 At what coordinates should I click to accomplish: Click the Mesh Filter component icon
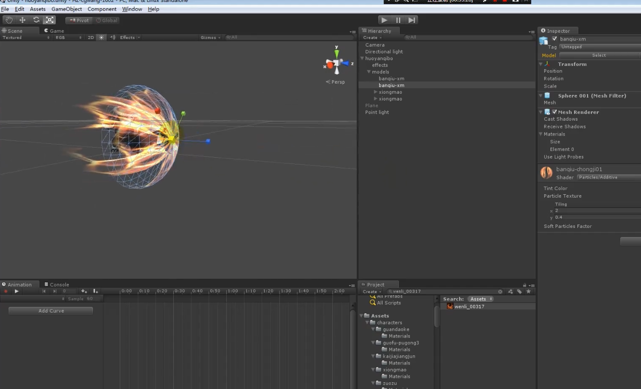click(548, 96)
